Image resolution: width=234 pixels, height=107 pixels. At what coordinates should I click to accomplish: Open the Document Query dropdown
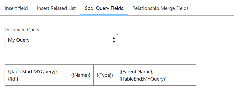coord(61,40)
